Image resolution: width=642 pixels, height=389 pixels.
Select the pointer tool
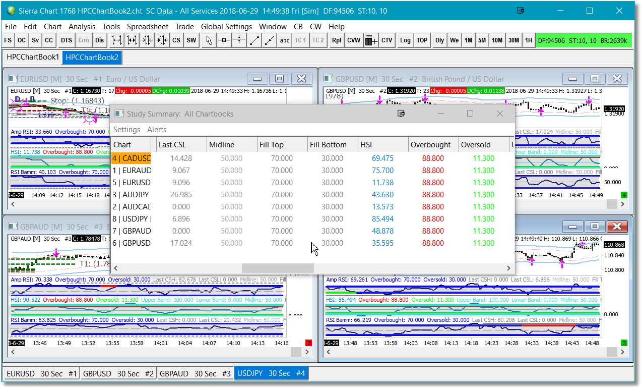[210, 40]
